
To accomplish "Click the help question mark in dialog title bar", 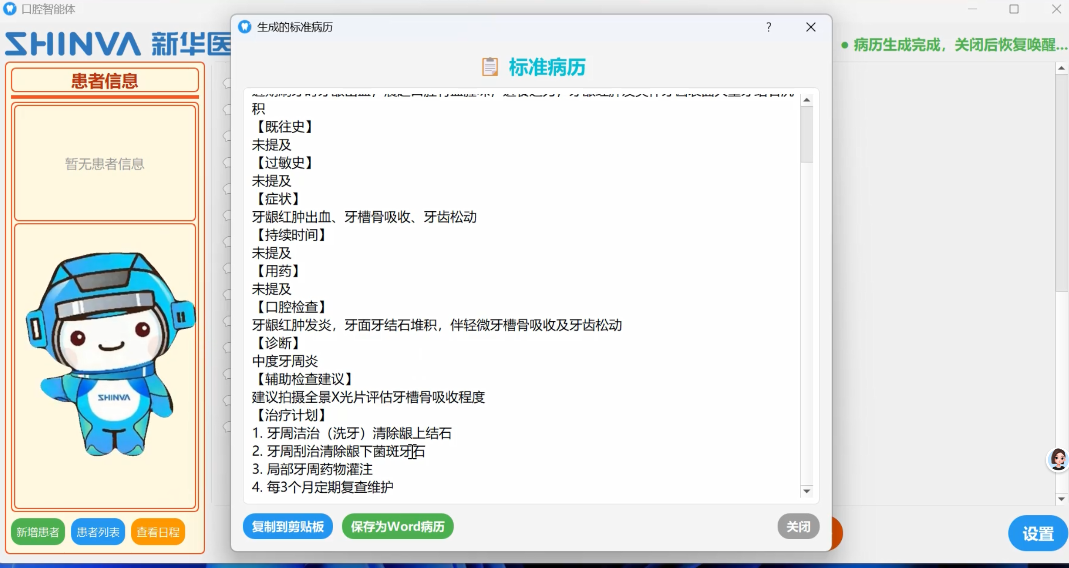I will [769, 27].
